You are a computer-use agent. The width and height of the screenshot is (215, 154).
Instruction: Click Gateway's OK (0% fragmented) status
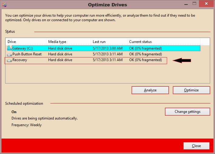pos(146,48)
